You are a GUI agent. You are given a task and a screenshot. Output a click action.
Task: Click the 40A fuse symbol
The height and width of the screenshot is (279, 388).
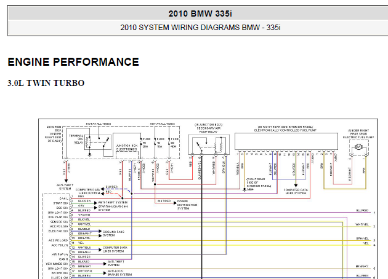169,143
